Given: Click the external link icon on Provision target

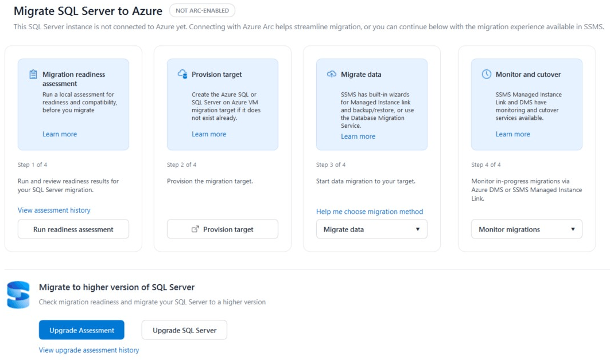Looking at the screenshot, I should 195,229.
